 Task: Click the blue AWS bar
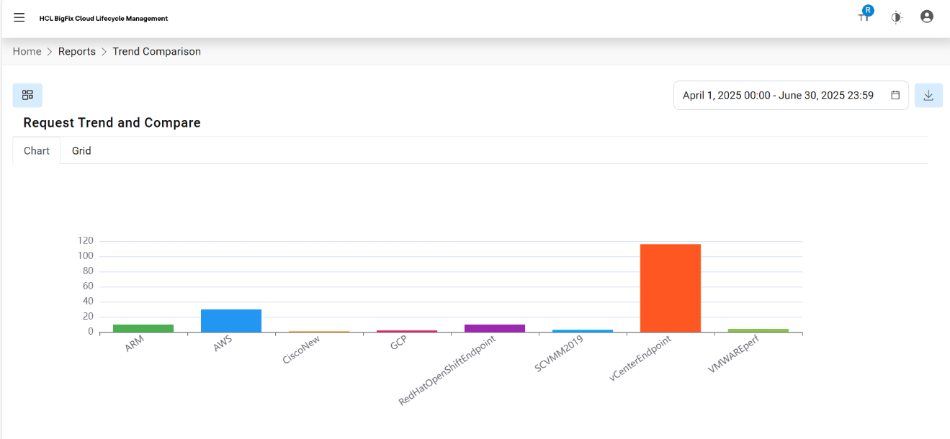(x=231, y=321)
